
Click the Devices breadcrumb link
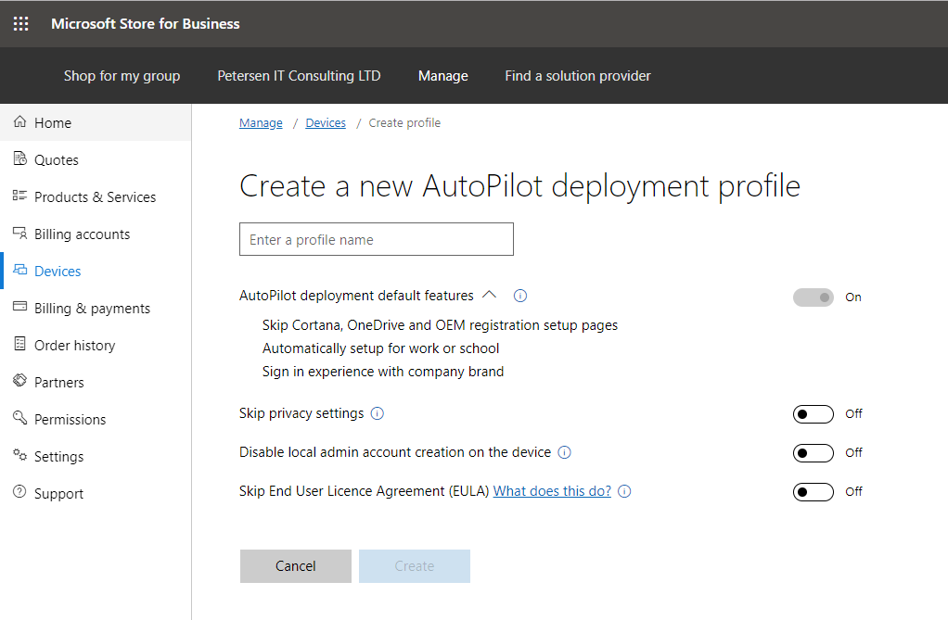coord(326,122)
